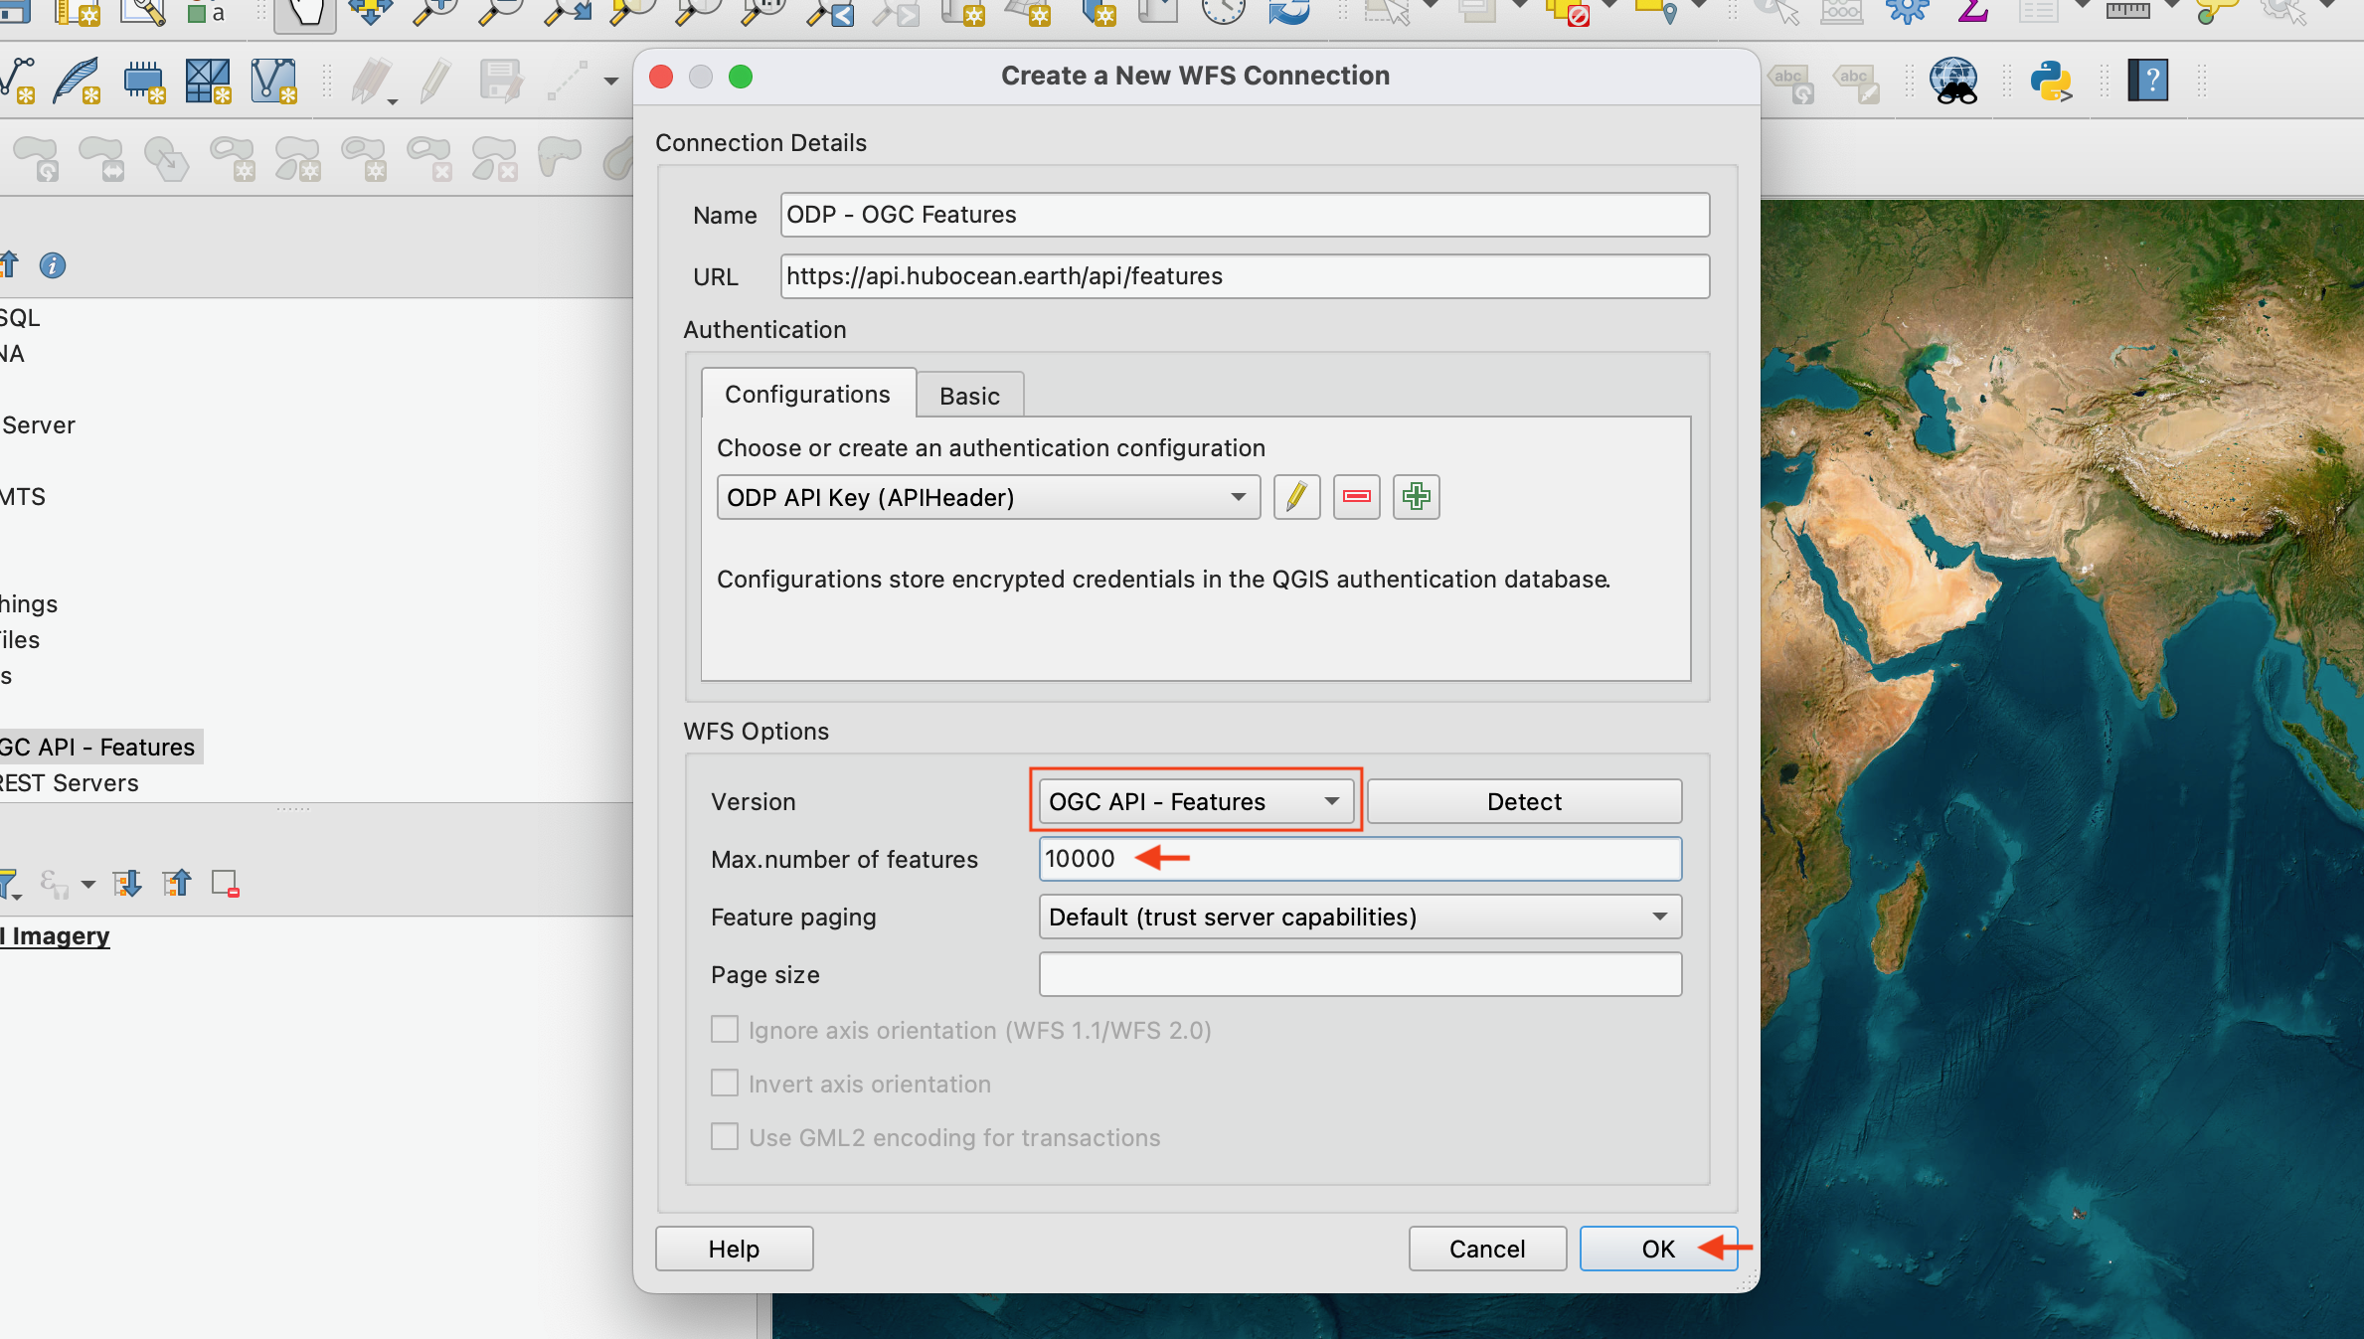2364x1339 pixels.
Task: Uncheck Invert axis orientation
Action: (724, 1084)
